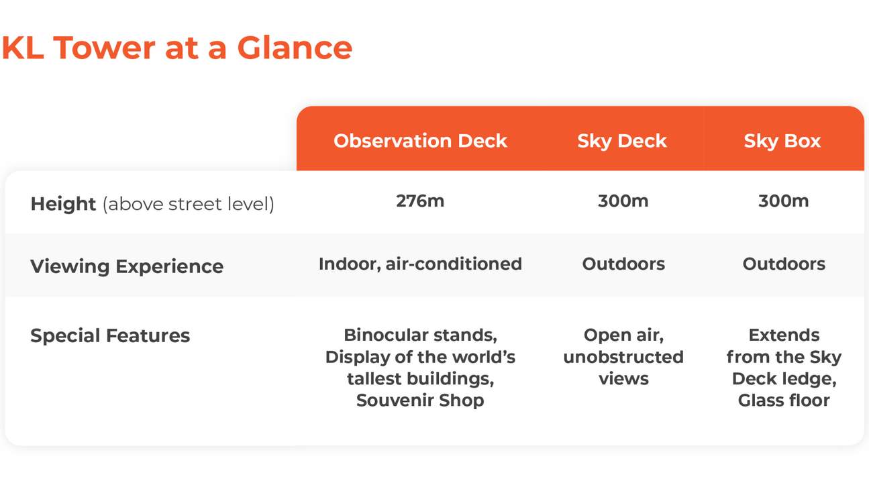Select the Observation Deck column header
869x483 pixels.
point(420,141)
